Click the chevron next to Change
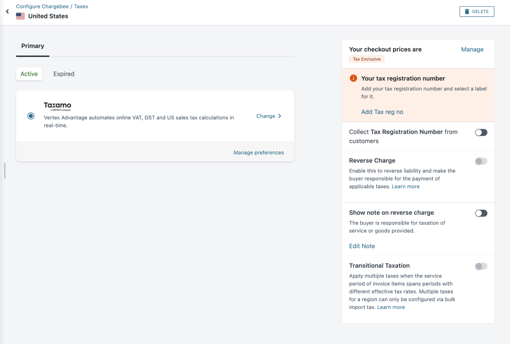Image resolution: width=510 pixels, height=344 pixels. [x=280, y=116]
